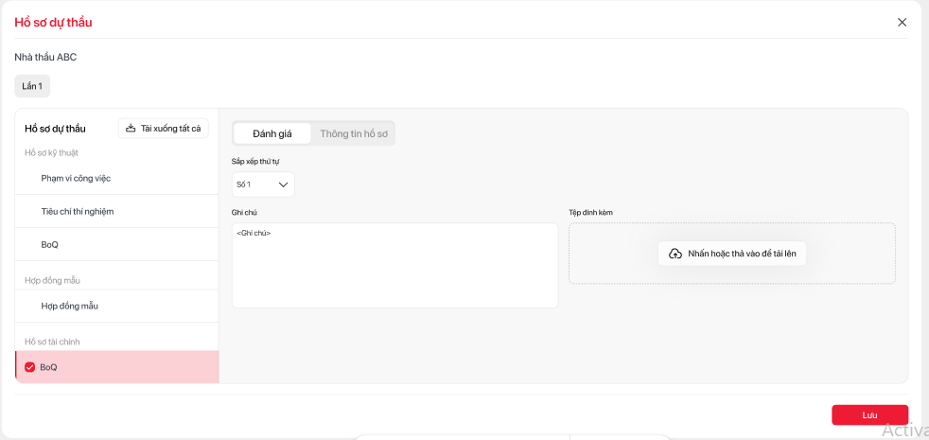The height and width of the screenshot is (440, 929).
Task: Open the Số 1 ranking dropdown
Action: point(262,185)
